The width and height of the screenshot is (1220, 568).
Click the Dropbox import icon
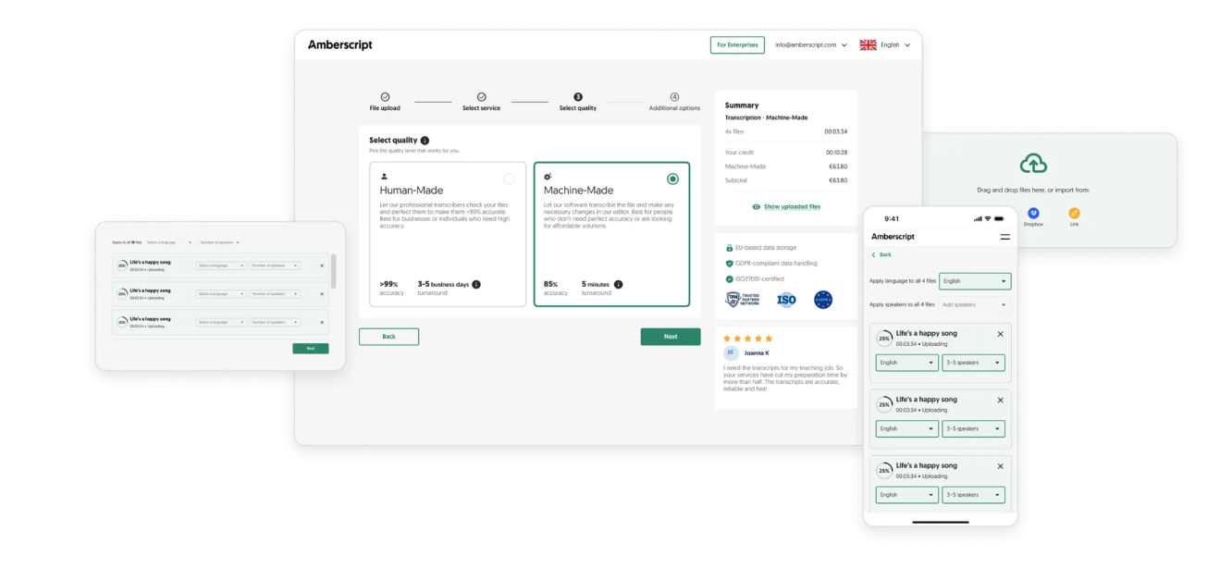tap(1033, 214)
